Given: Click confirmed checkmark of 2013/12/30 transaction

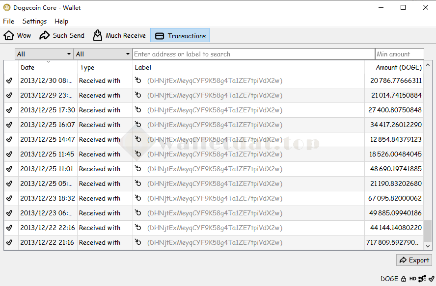Looking at the screenshot, I should [9, 80].
